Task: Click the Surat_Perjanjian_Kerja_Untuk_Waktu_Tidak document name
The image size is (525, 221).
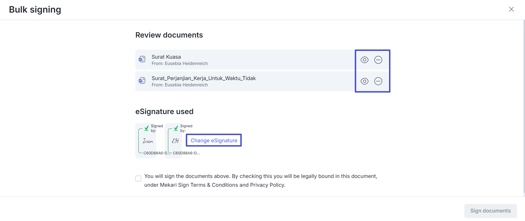Action: click(x=203, y=78)
